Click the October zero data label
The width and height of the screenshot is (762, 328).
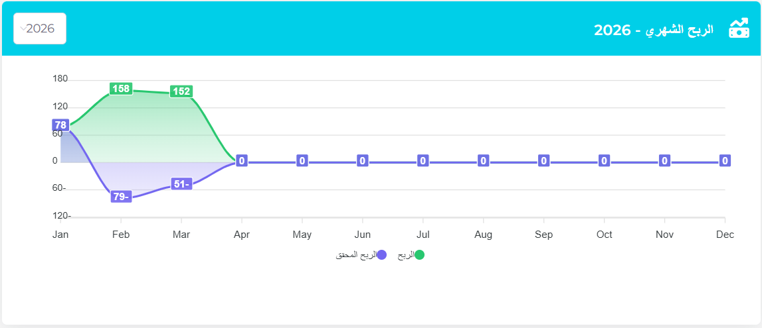point(604,161)
